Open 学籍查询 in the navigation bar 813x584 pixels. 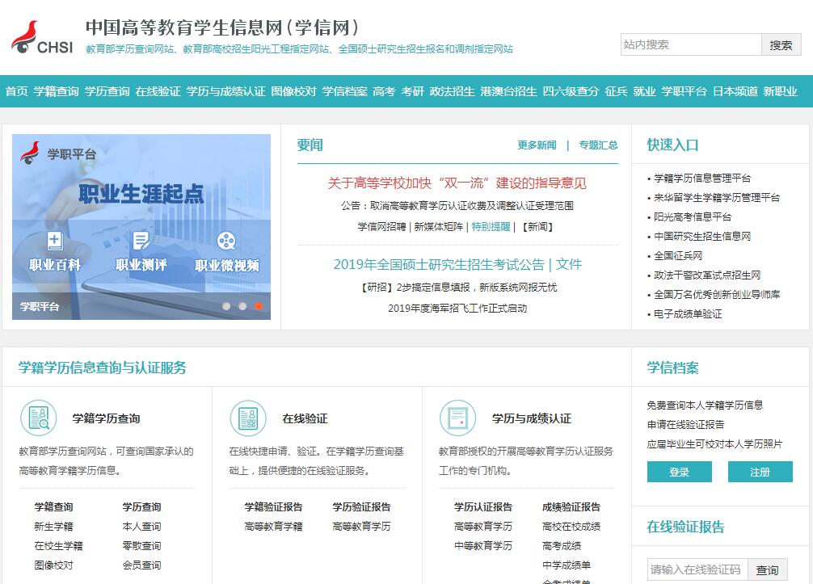[x=56, y=92]
